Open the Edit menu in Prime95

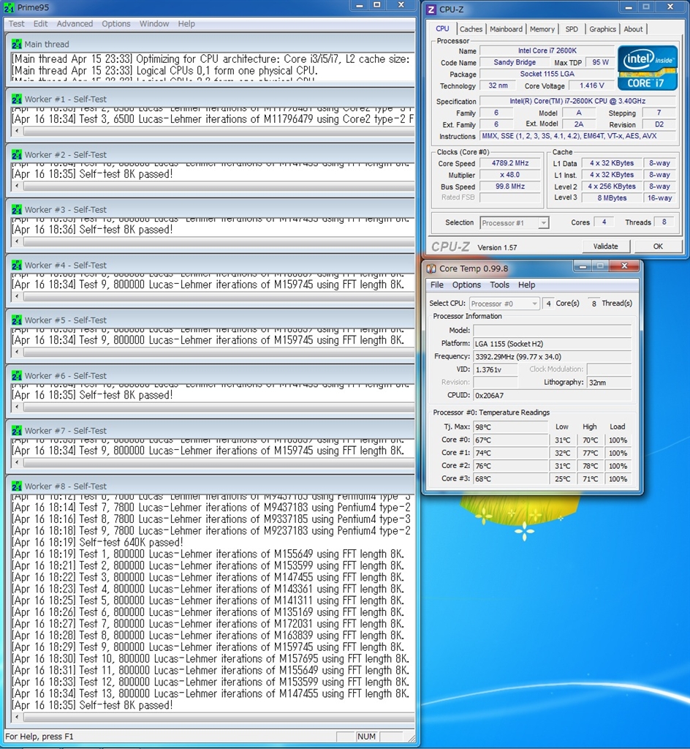(40, 24)
